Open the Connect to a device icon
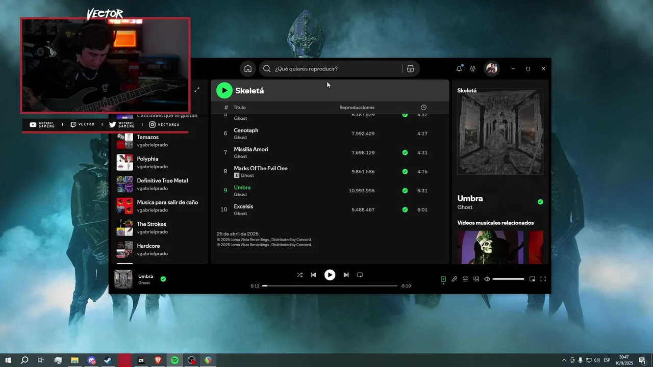Viewport: 653px width, 367px height. [x=476, y=279]
